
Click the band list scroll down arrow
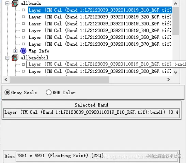coord(176,72)
